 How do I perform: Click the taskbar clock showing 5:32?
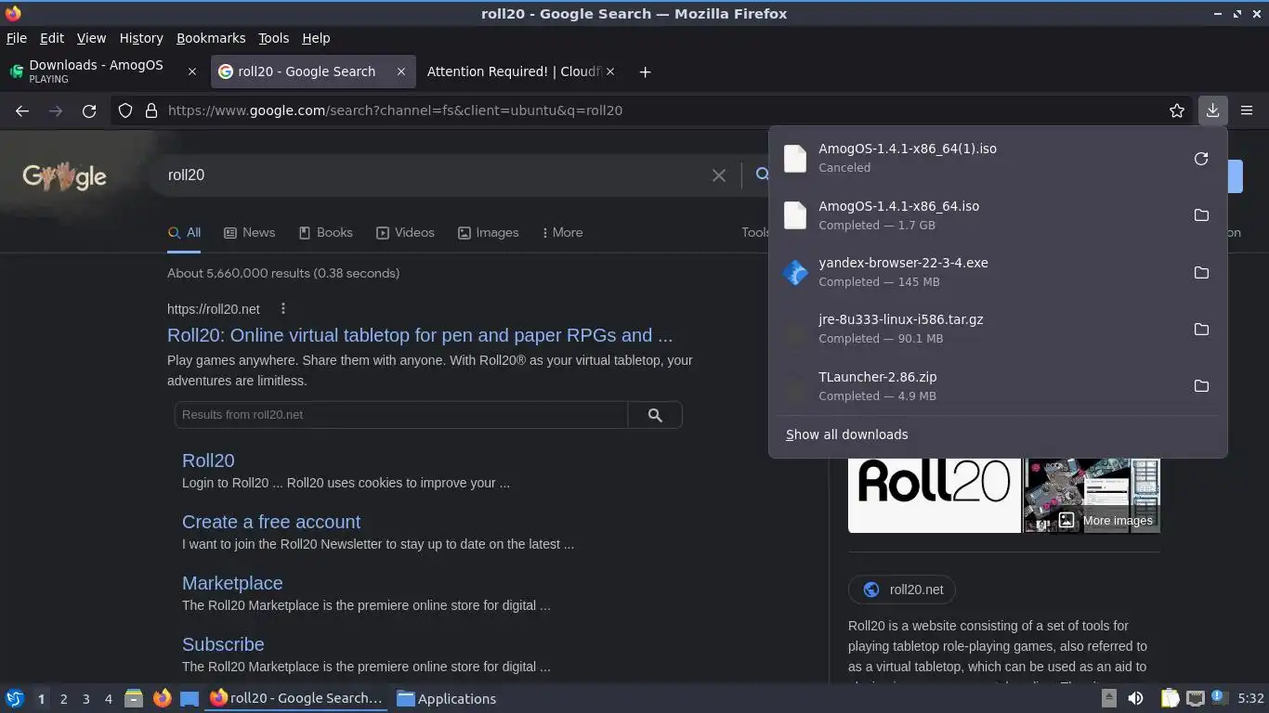pos(1250,698)
